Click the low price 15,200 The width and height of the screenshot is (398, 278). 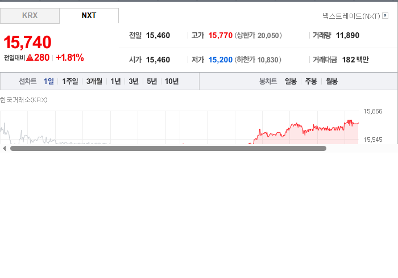[x=221, y=60]
